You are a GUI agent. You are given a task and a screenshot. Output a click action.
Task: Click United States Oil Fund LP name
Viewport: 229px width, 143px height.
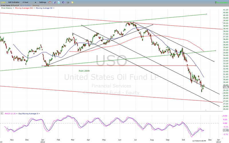[x=10, y=5]
